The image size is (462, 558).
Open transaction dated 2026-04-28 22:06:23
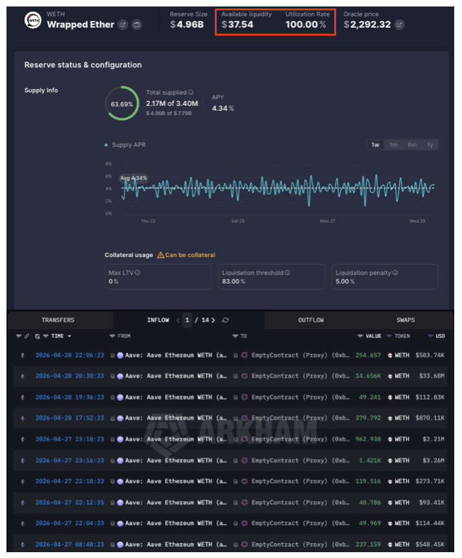[70, 355]
